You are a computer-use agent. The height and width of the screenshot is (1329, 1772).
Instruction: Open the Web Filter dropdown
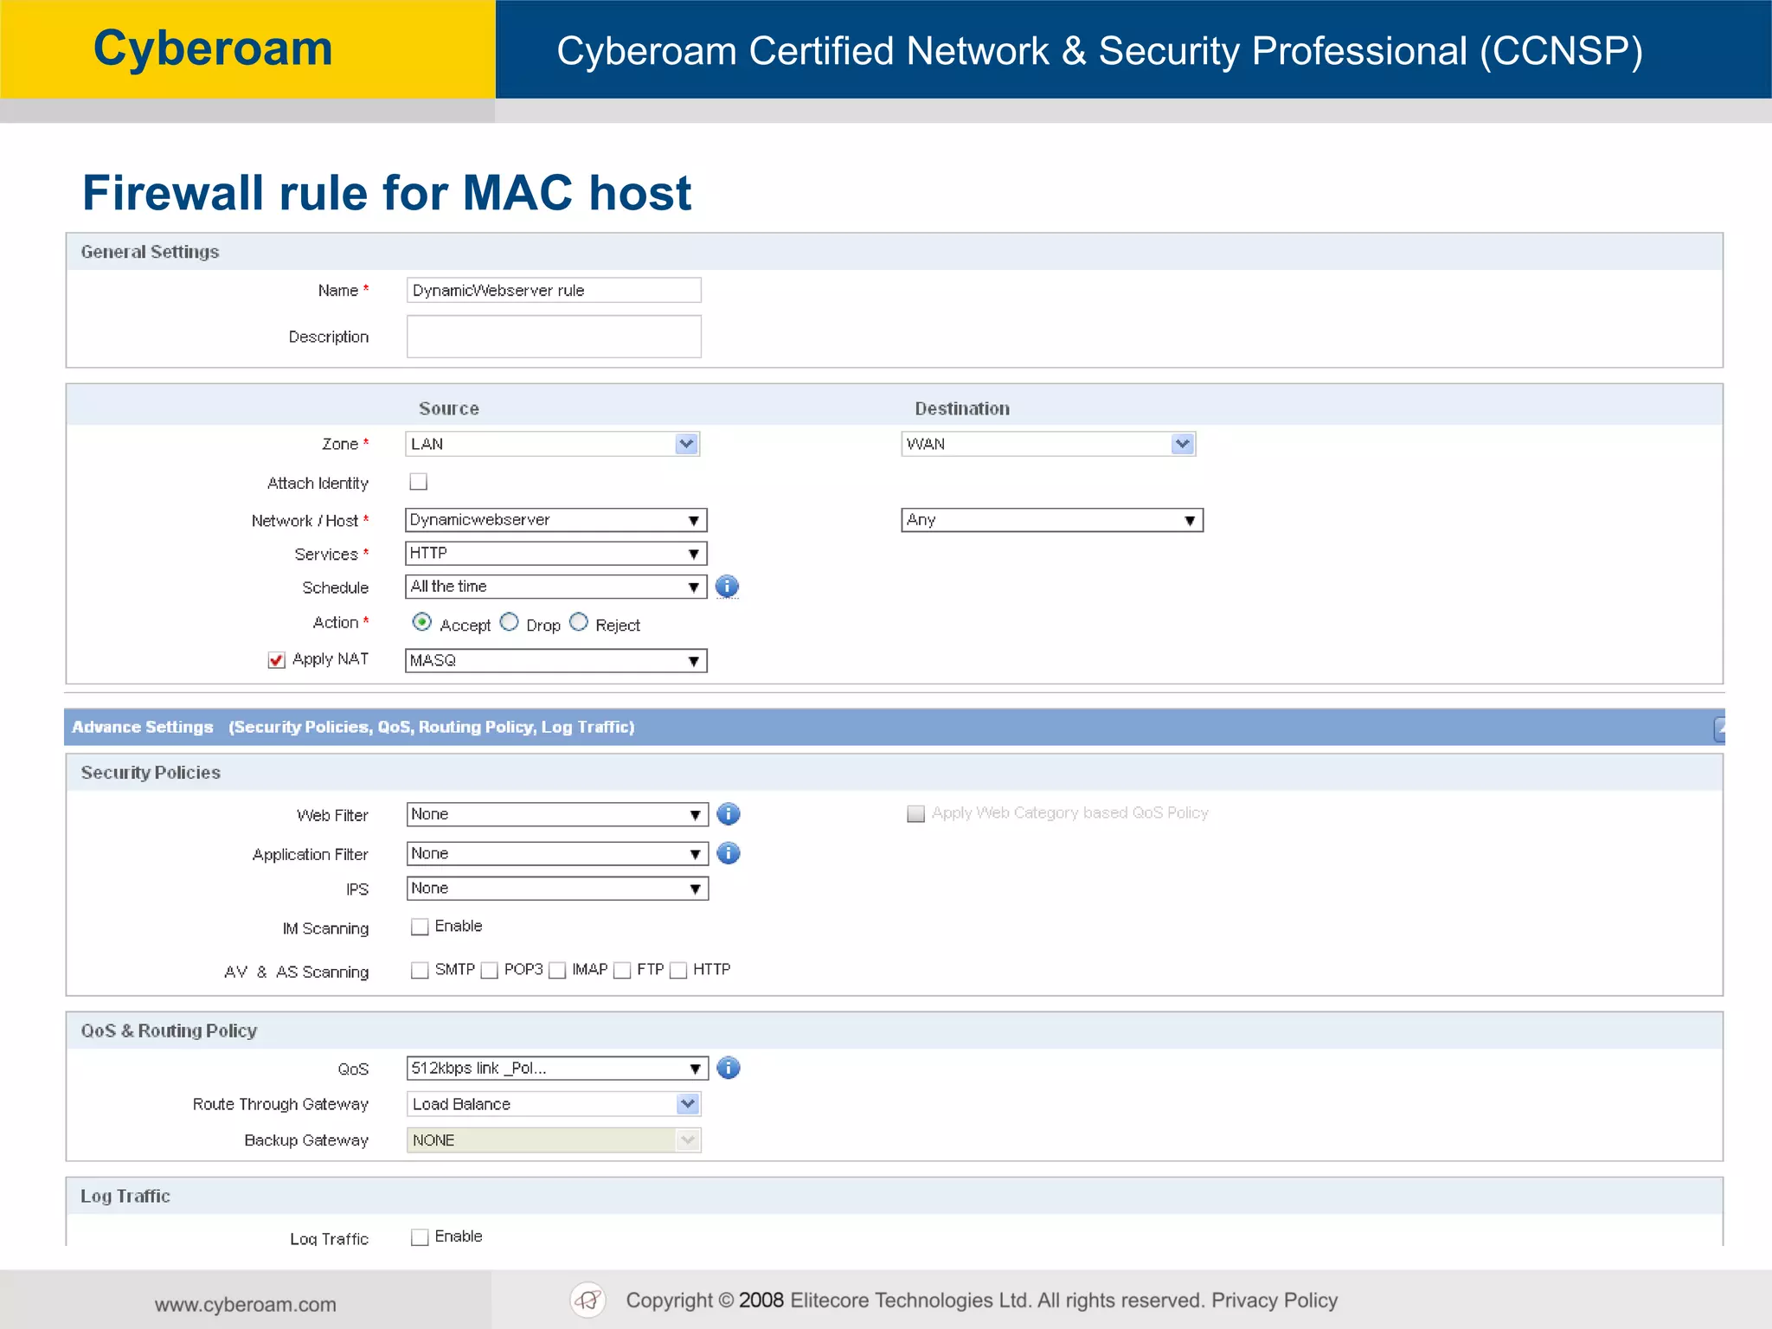coord(557,814)
